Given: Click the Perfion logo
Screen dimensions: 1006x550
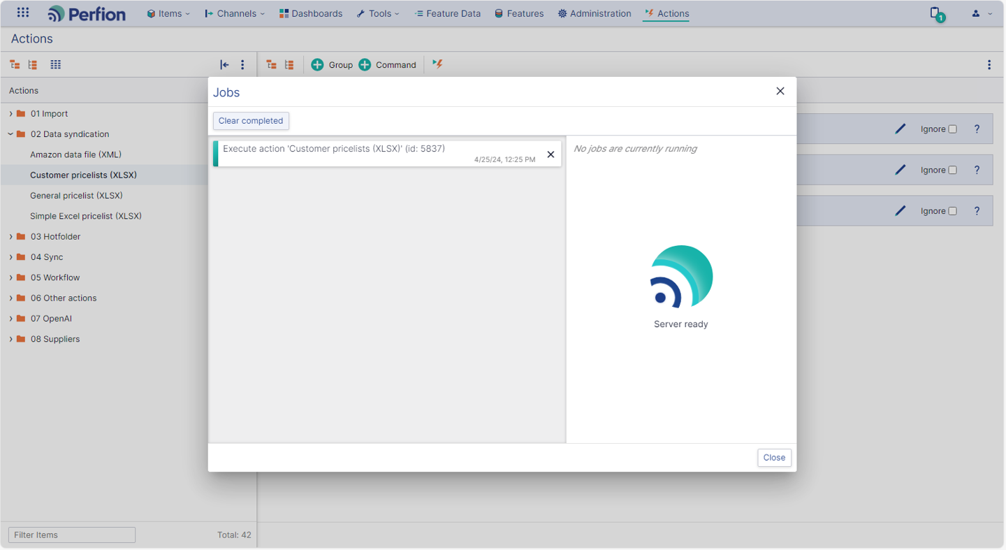Looking at the screenshot, I should coord(87,13).
